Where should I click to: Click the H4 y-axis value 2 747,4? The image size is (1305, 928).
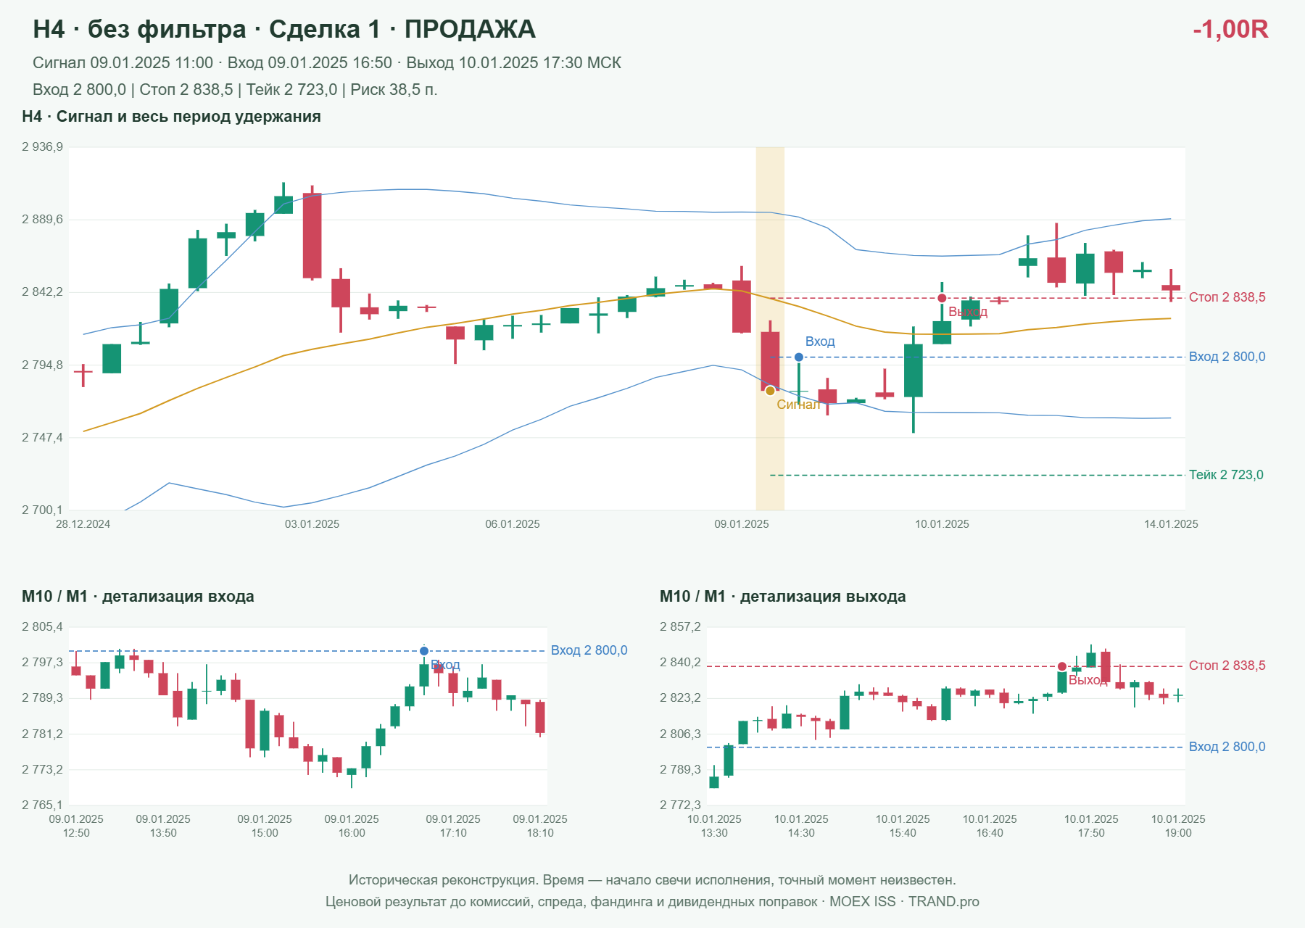pos(42,438)
